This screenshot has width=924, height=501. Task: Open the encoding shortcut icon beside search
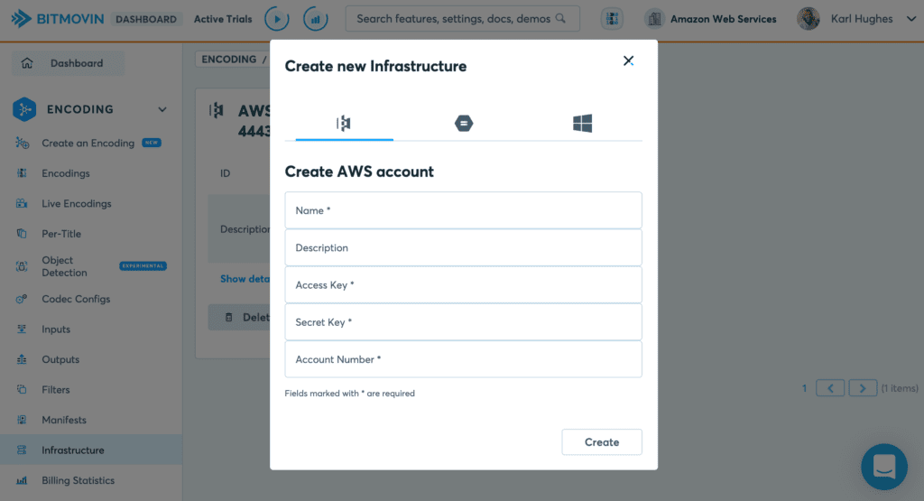(613, 19)
